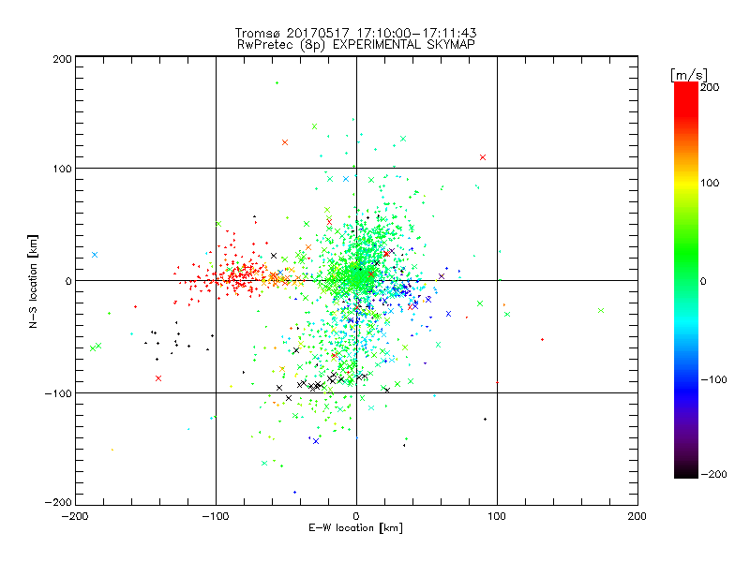This screenshot has height=562, width=750.
Task: Click the colorbar label '-200' at bottom
Action: (x=713, y=474)
